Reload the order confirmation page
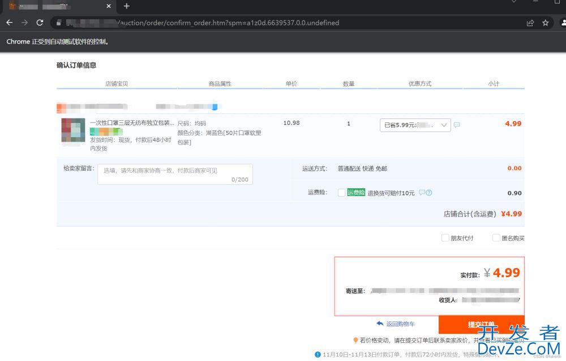Viewport: 566px width, 361px height. (x=40, y=23)
